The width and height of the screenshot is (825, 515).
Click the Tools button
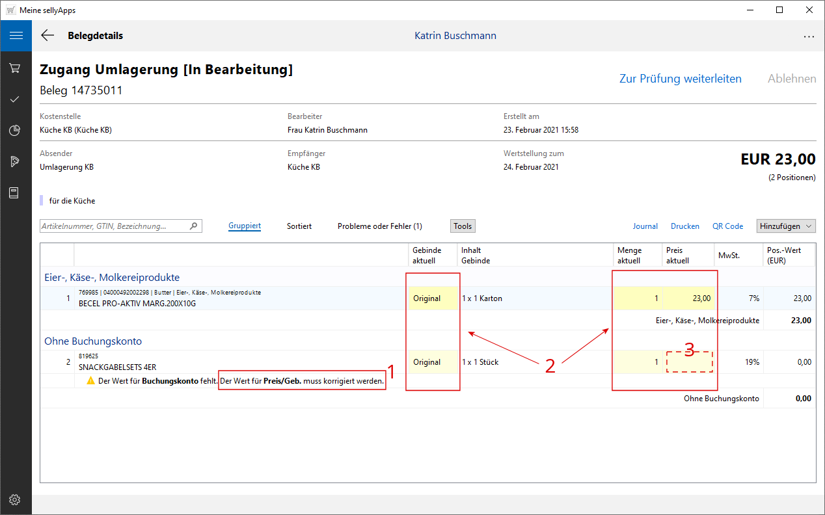tap(463, 226)
